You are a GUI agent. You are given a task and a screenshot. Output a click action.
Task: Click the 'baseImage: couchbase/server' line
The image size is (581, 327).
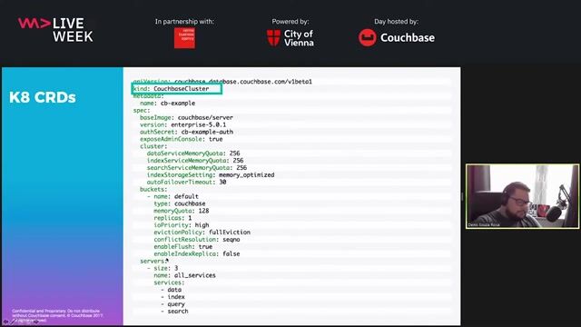coord(186,117)
